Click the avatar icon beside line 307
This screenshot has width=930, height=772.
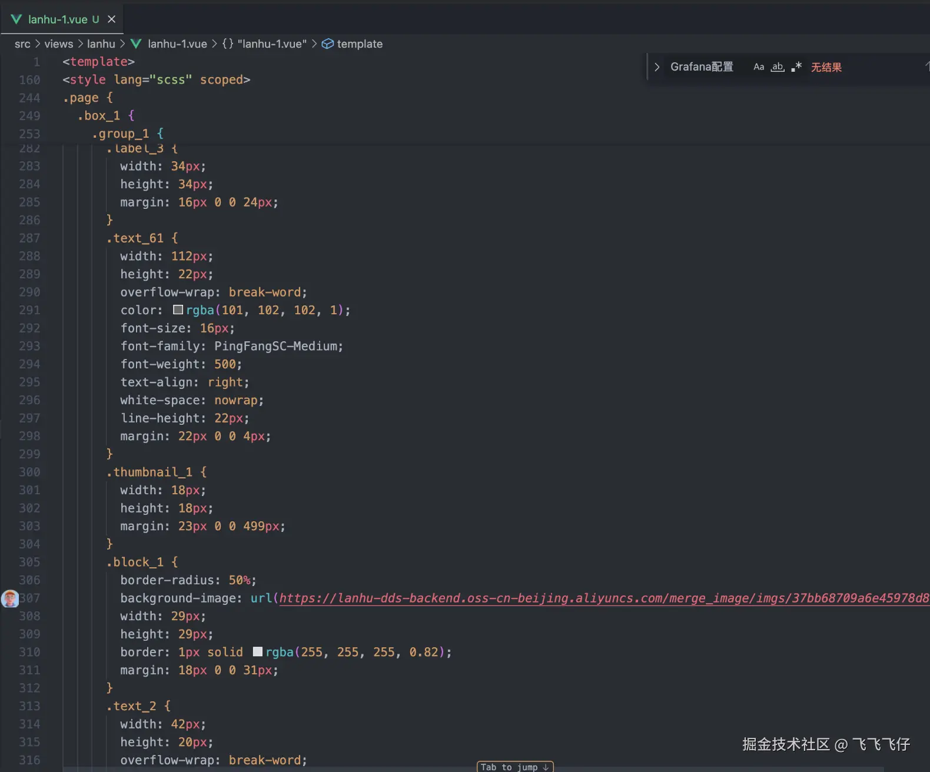pos(10,598)
